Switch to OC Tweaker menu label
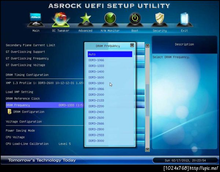The height and width of the screenshot is (172, 220). (60, 30)
